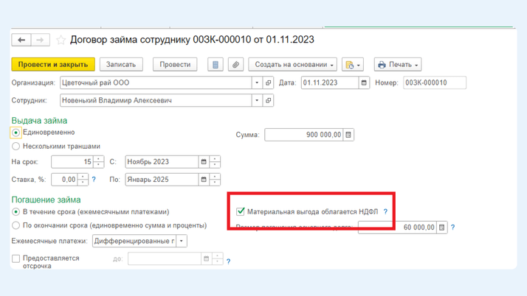Add document to favorites with the star
This screenshot has height=296, width=527.
point(61,40)
